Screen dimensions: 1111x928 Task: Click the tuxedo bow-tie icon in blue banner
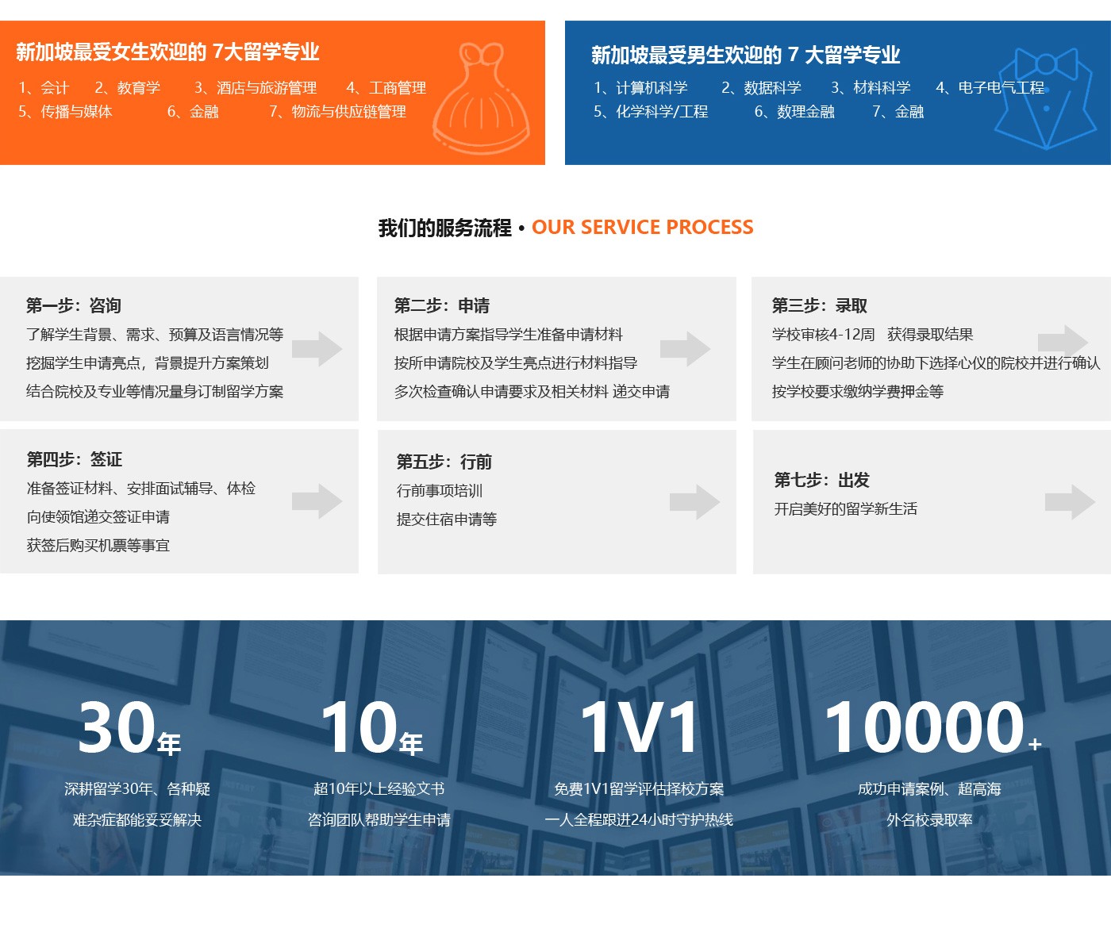coord(1045,98)
